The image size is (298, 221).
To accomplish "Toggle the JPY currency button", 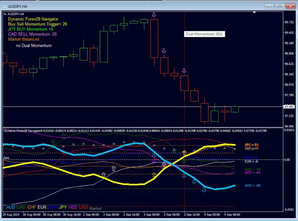I will 63,208.
